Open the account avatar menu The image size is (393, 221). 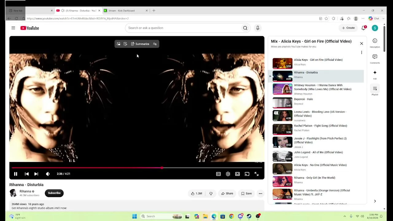tap(375, 28)
